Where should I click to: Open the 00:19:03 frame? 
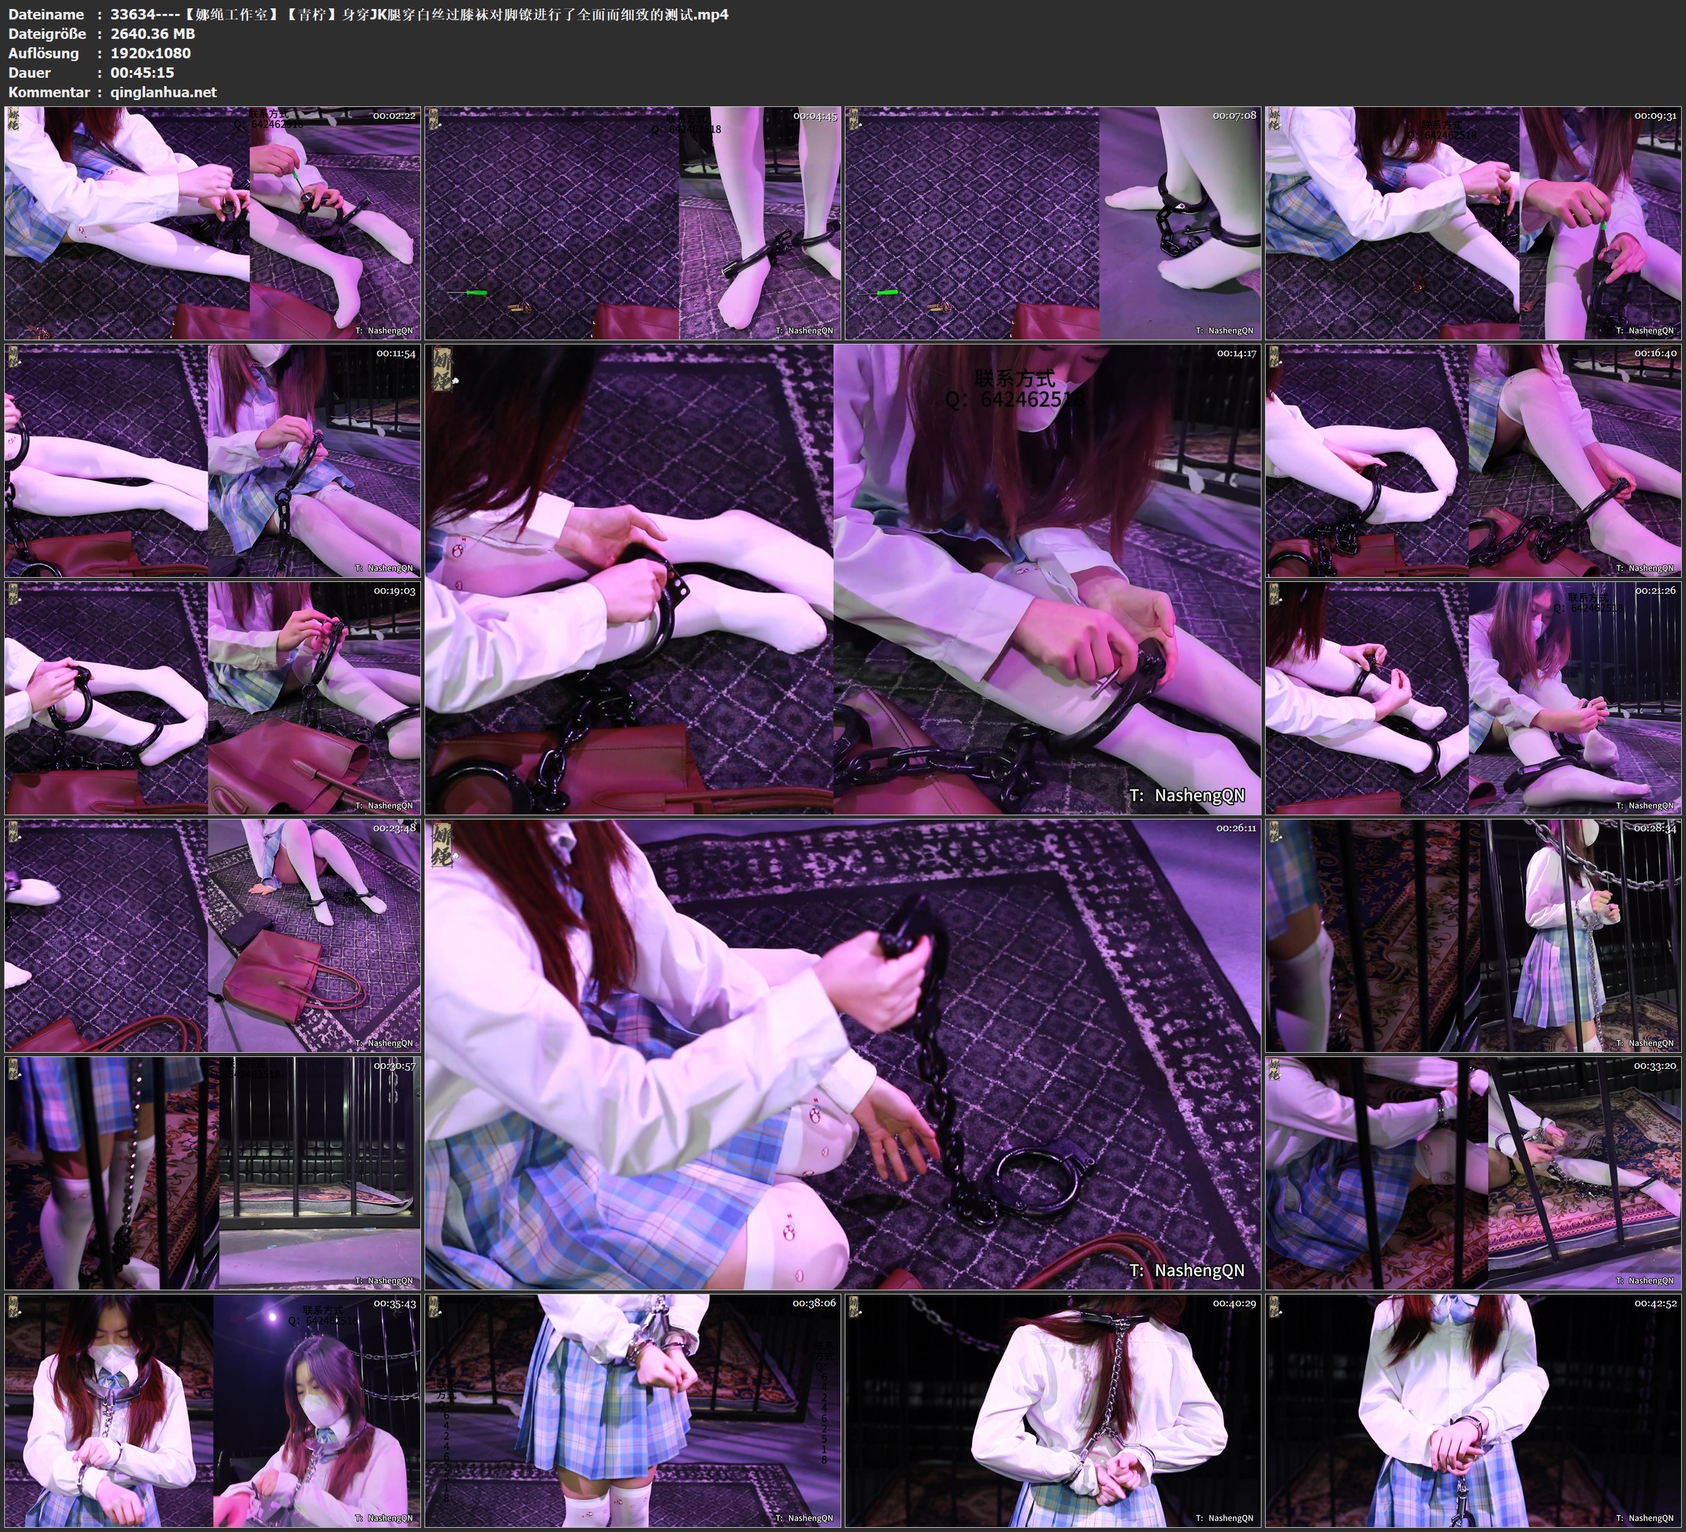pyautogui.click(x=213, y=698)
